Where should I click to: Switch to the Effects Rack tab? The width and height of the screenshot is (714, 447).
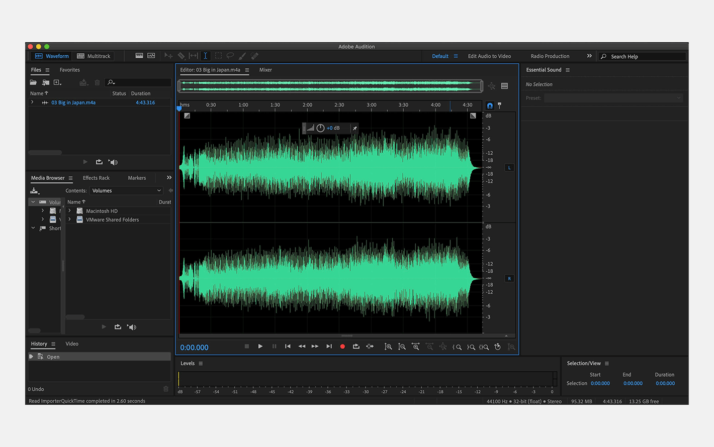[x=96, y=178]
